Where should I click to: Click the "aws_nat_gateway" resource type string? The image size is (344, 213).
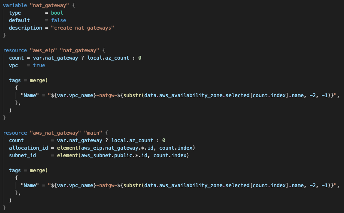55,133
